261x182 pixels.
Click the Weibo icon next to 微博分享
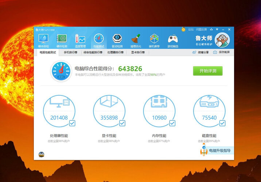click(x=194, y=52)
